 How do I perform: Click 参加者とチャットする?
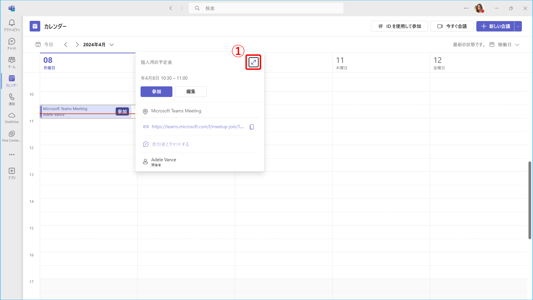tap(170, 144)
